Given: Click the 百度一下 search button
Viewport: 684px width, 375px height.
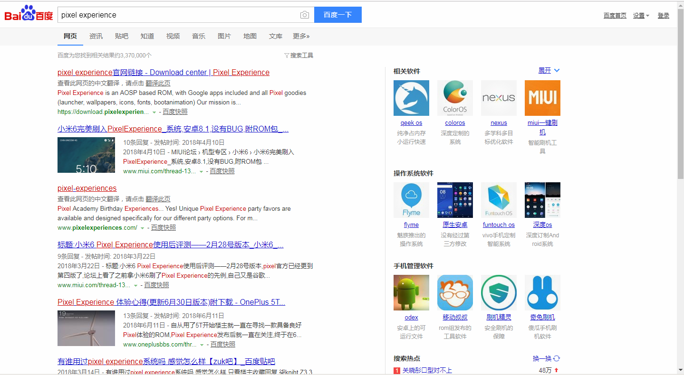Looking at the screenshot, I should click(338, 15).
